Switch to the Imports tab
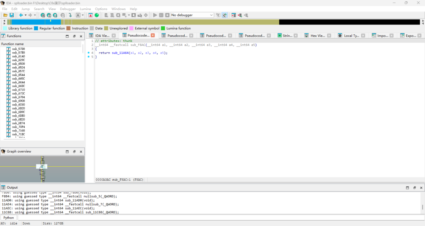 pyautogui.click(x=382, y=36)
